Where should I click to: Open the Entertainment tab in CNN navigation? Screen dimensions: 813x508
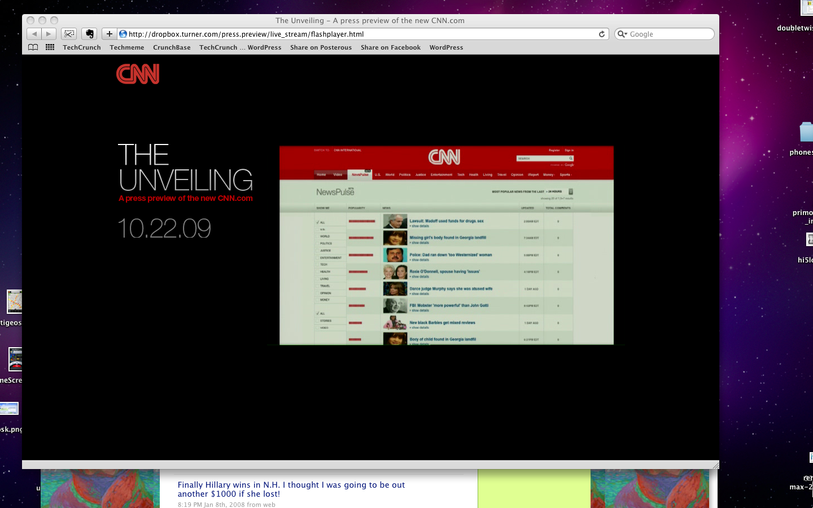click(x=442, y=175)
